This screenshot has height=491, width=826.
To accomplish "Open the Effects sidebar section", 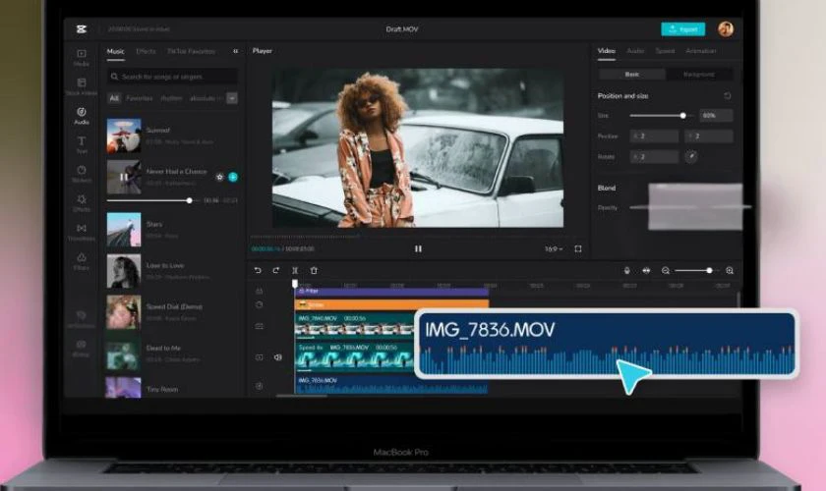I will pyautogui.click(x=81, y=203).
